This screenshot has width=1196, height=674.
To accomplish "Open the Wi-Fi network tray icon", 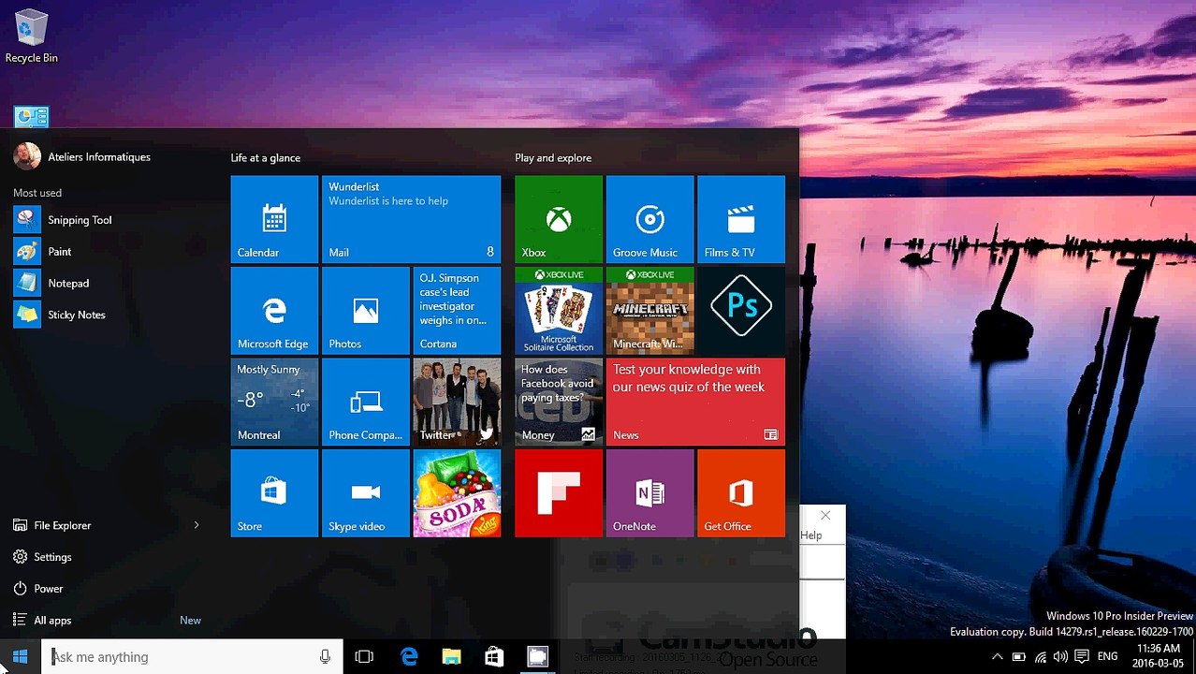I will pos(1040,657).
